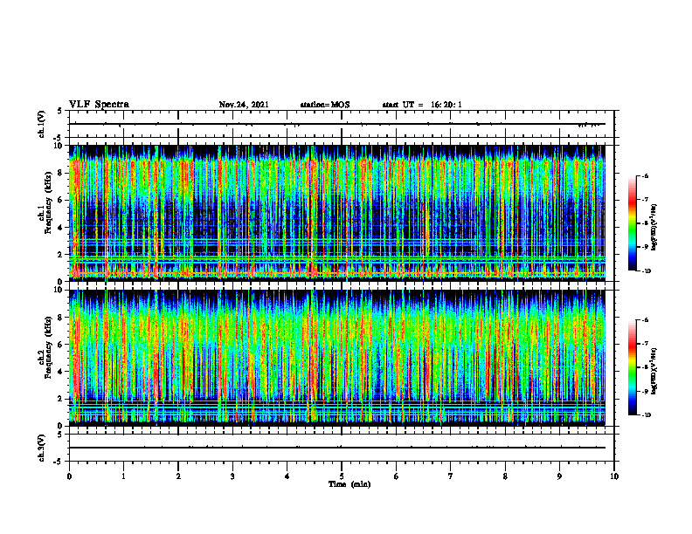Click the "VLF Spectra" plot title
Image resolution: width=692 pixels, height=534 pixels.
tap(99, 105)
